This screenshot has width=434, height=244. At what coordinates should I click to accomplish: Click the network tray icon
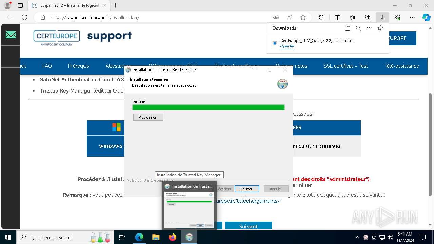pos(382,237)
